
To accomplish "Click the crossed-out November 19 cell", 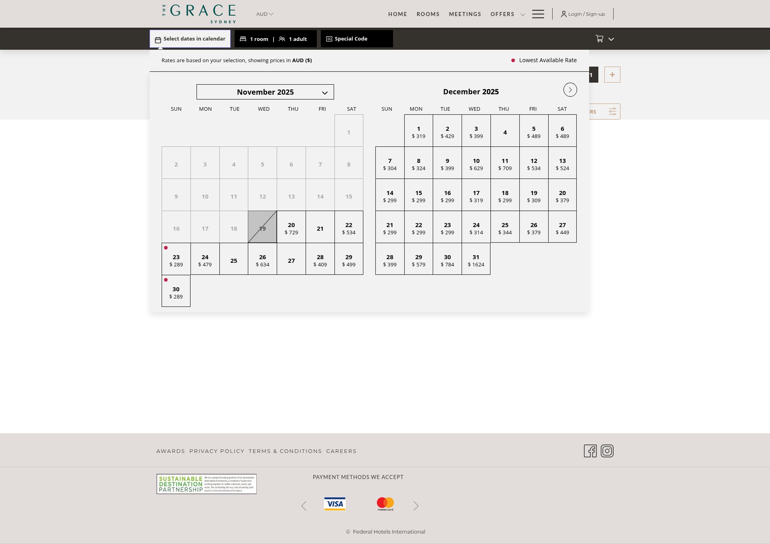I will 262,227.
